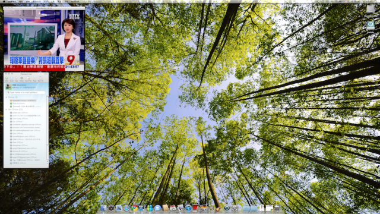Open Time Machine from the Dock

227,207
